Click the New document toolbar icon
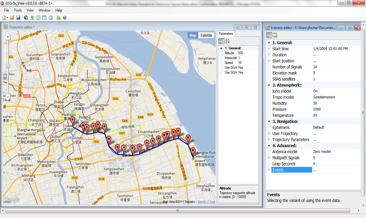 (4, 18)
